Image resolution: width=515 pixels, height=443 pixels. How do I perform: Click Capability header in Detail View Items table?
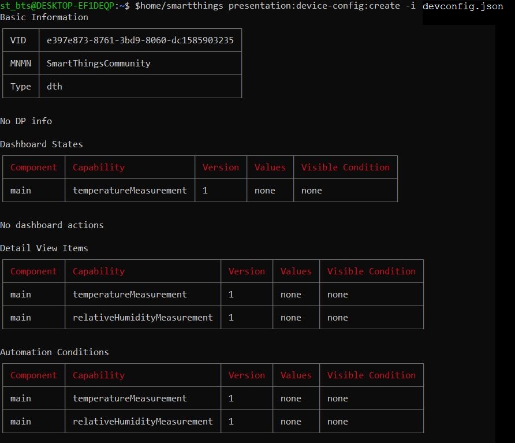point(99,271)
